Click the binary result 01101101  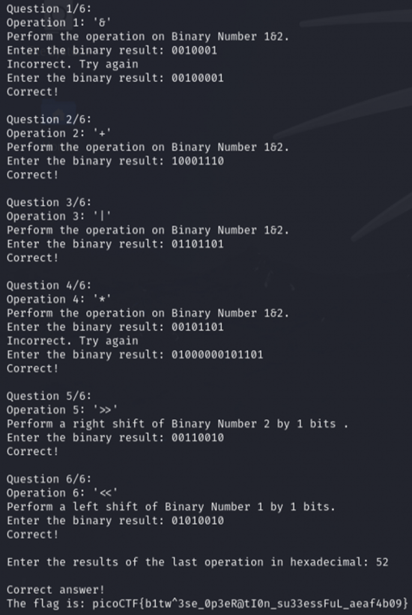(x=198, y=244)
